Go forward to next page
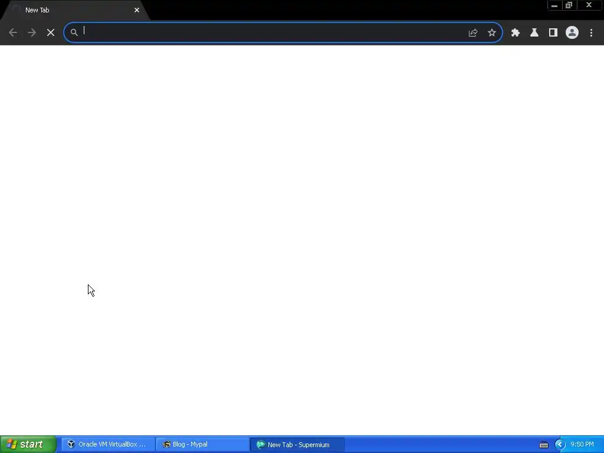The image size is (604, 453). [32, 33]
